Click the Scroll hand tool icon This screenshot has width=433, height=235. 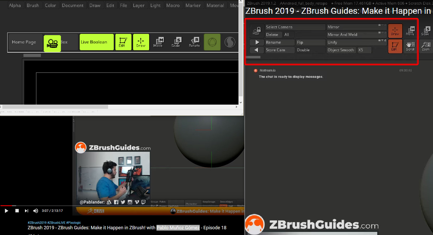[x=410, y=46]
